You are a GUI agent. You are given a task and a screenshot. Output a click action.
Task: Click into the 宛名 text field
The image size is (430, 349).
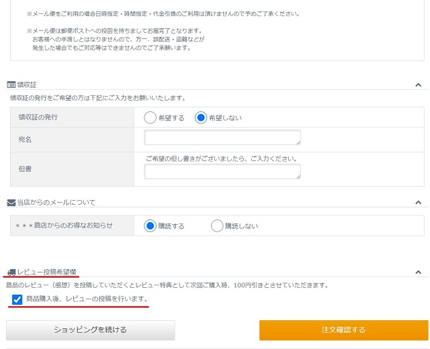(x=222, y=138)
